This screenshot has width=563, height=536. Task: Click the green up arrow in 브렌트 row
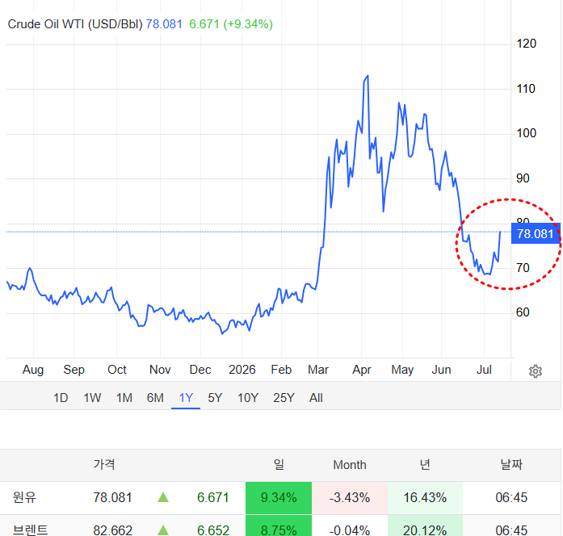pos(163,530)
